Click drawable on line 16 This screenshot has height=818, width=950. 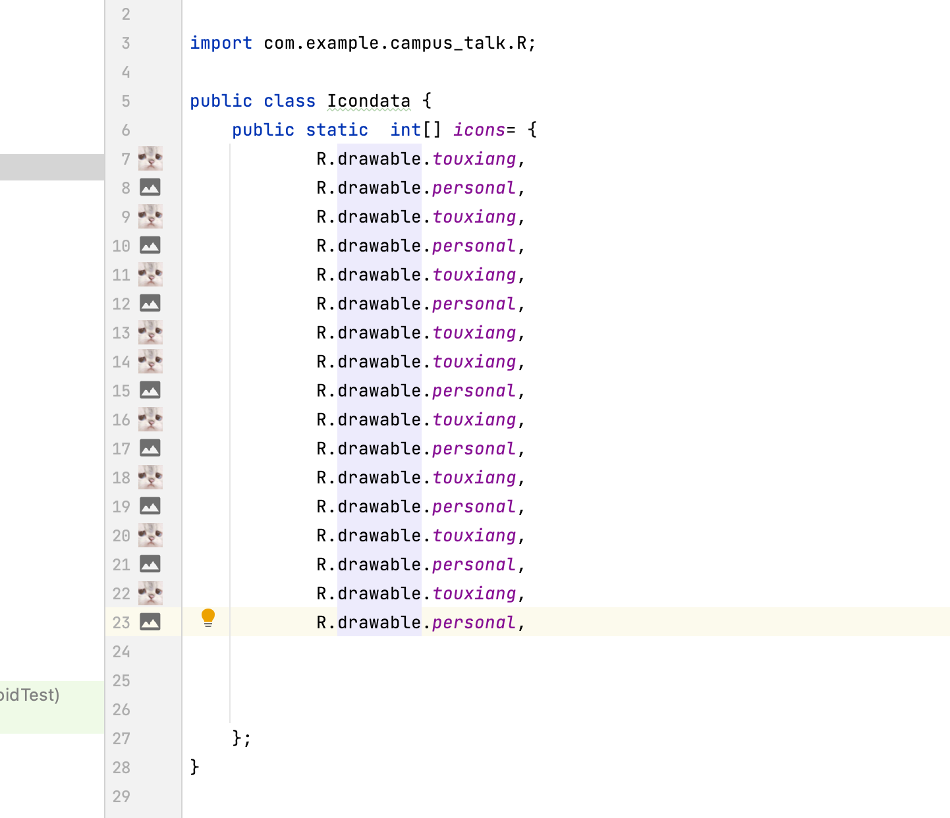[379, 420]
